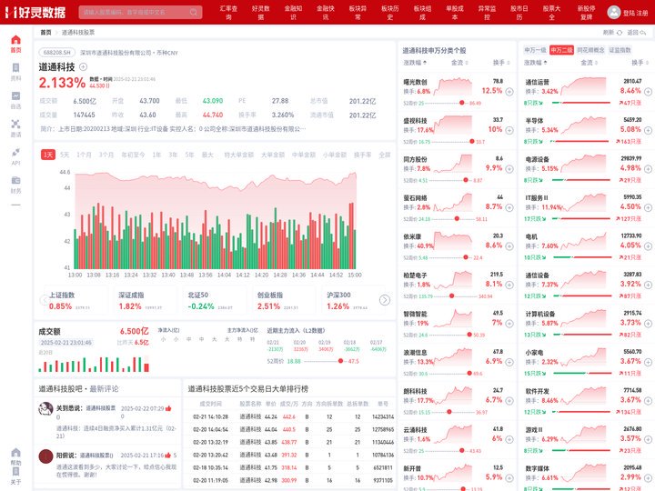Add IT服务 II sector with plus icon
The height and width of the screenshot is (491, 655).
[x=648, y=207]
